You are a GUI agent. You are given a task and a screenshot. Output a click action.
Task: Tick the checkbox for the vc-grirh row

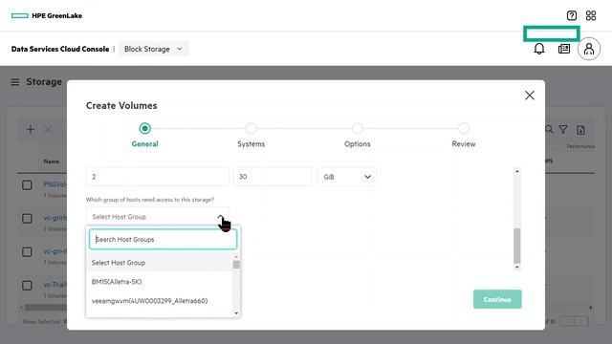(x=27, y=219)
